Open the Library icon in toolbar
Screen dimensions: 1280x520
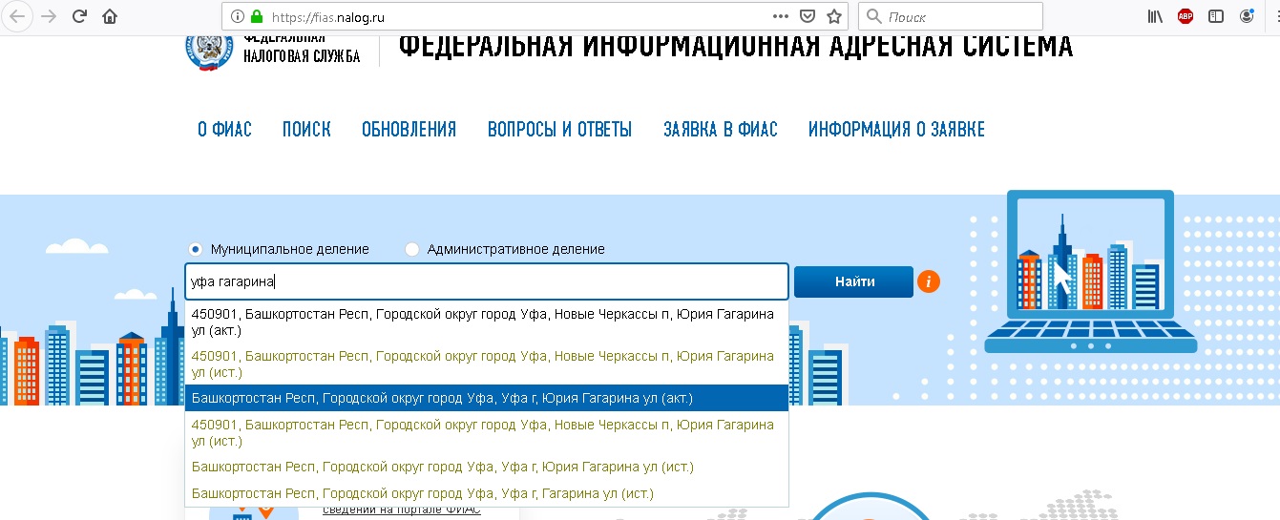(x=1155, y=16)
